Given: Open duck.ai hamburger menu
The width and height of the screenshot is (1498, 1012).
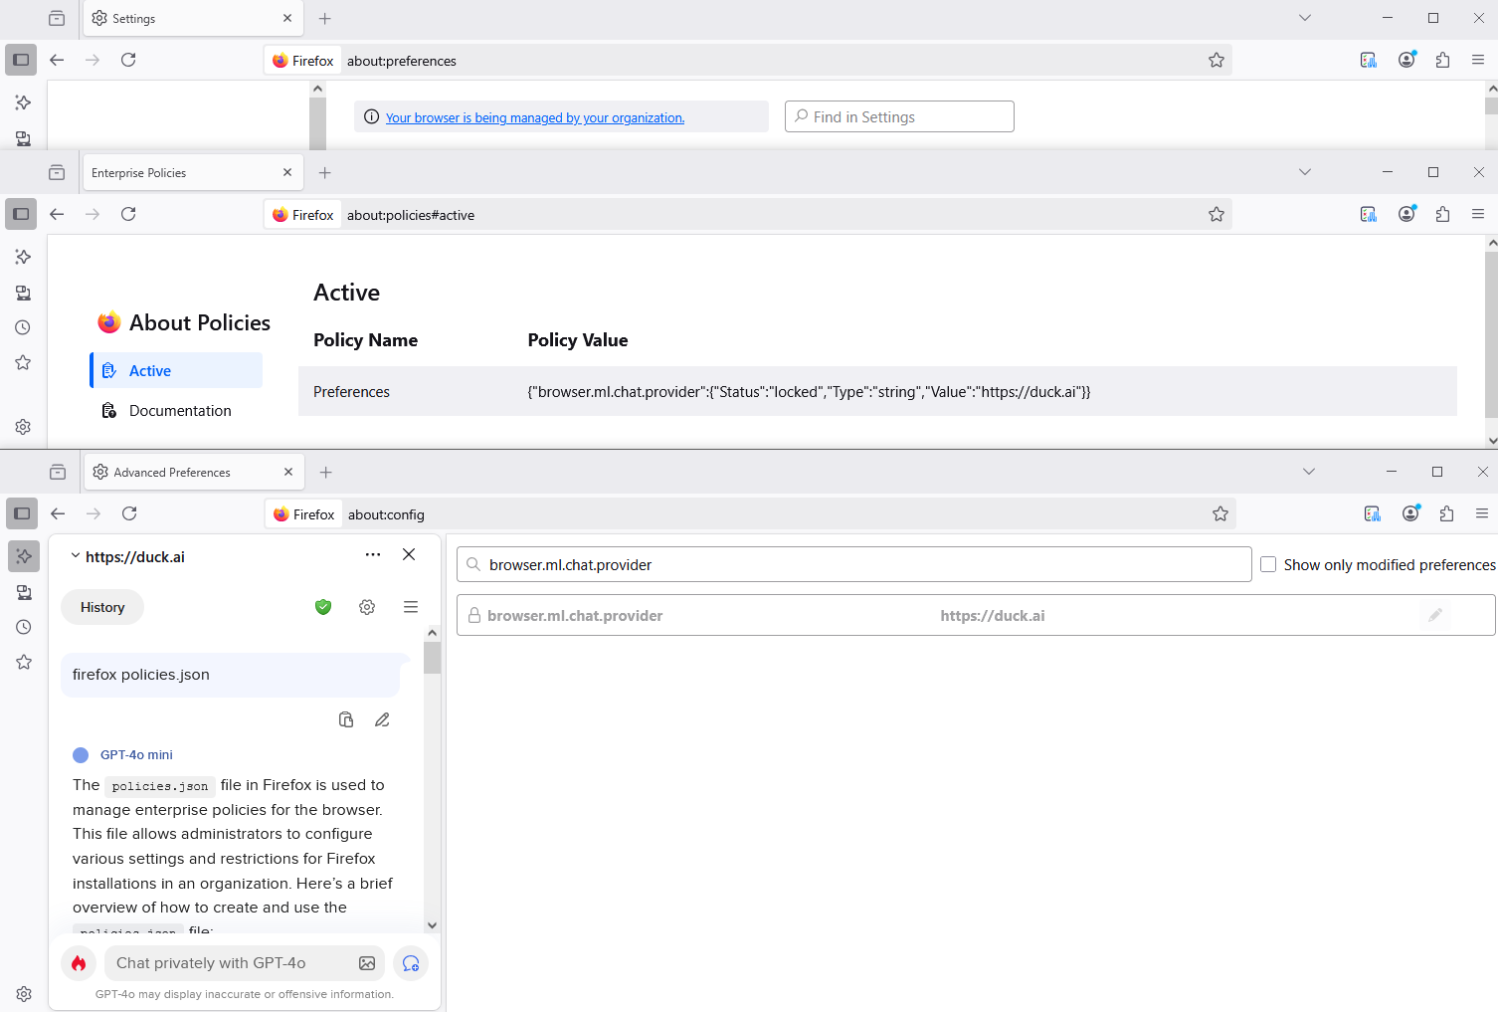Looking at the screenshot, I should point(411,607).
